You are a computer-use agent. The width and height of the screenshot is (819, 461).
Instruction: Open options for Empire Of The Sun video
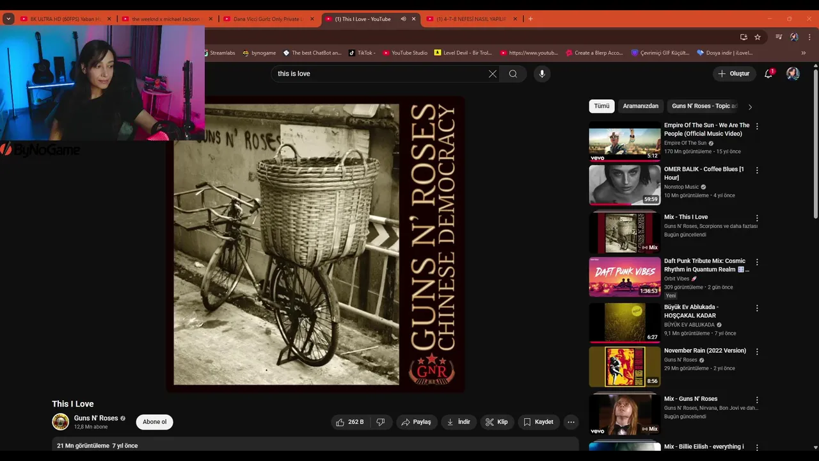[x=757, y=127]
